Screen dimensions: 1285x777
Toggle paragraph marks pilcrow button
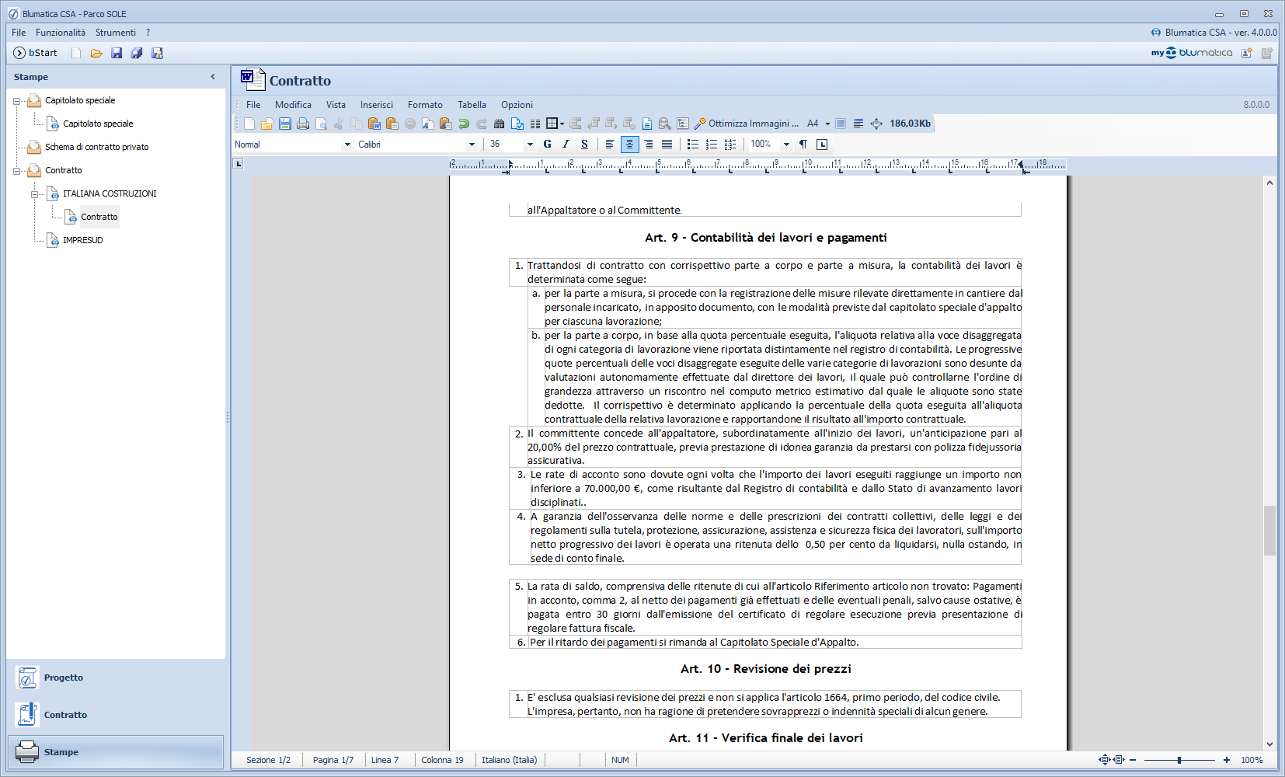pos(803,145)
